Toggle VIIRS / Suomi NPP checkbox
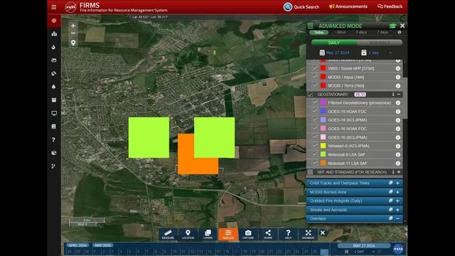Viewport: 455px width, 256px height. tap(315, 68)
